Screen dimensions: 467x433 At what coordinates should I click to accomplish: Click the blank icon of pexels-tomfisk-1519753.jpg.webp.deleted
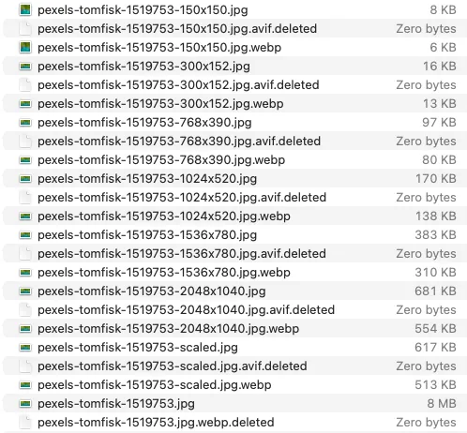point(25,422)
